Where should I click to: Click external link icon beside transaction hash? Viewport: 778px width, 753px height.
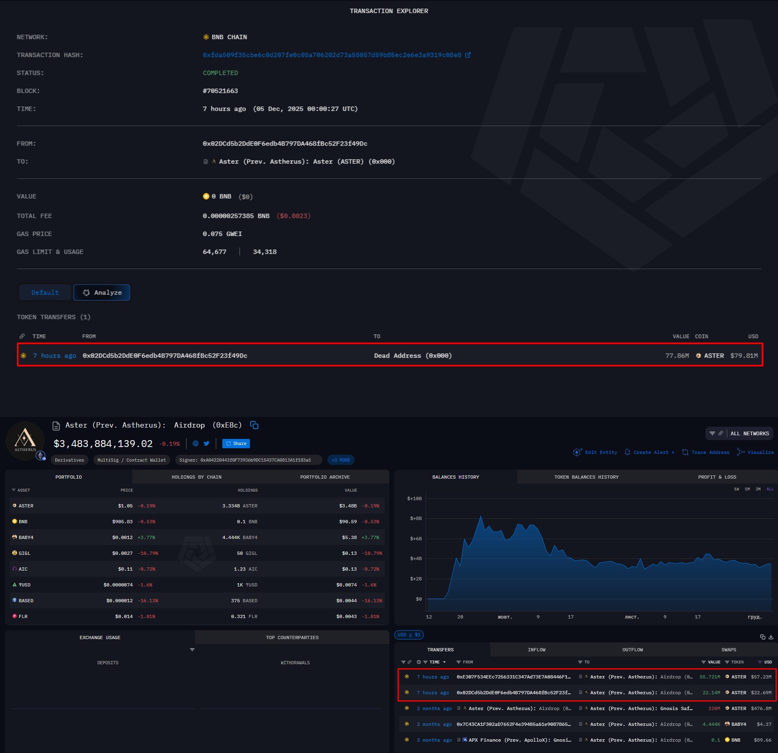[x=468, y=55]
